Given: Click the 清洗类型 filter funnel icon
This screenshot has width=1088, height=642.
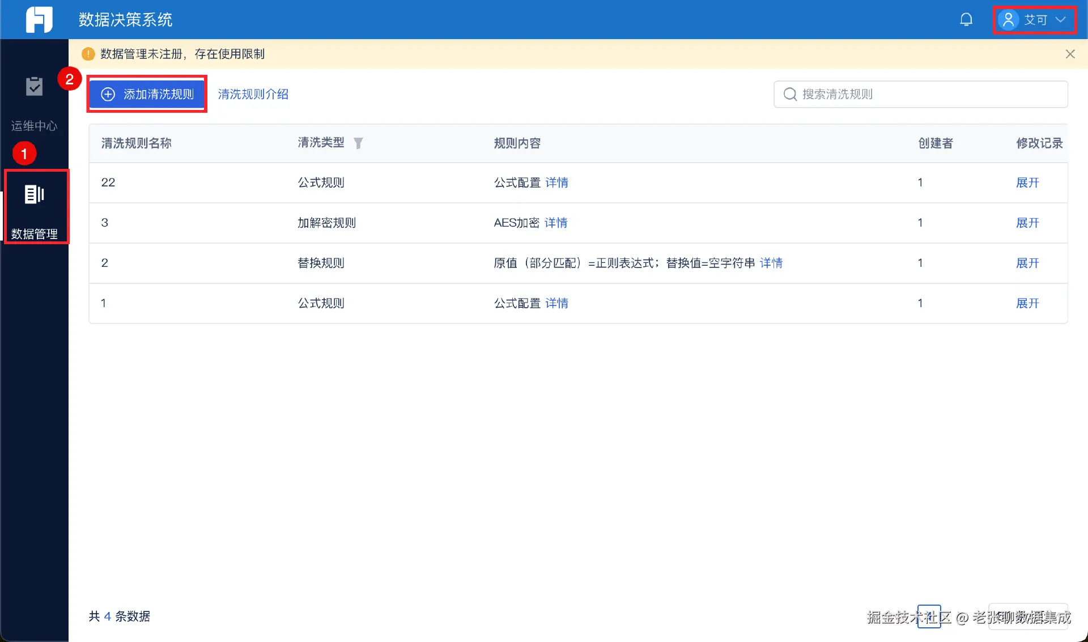Looking at the screenshot, I should [358, 143].
